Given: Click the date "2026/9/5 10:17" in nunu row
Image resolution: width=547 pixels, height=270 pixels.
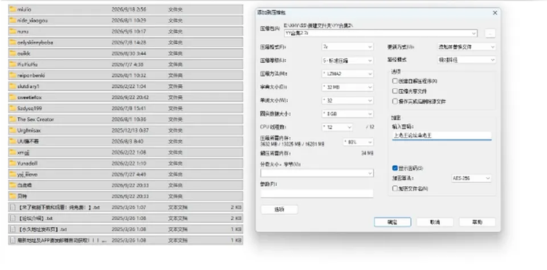Looking at the screenshot, I should (x=129, y=31).
